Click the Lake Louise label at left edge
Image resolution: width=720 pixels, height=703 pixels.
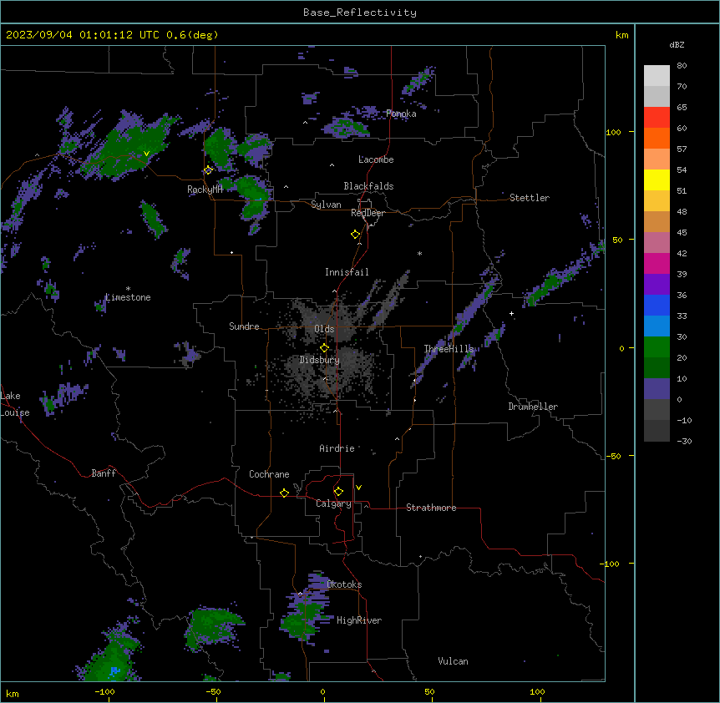coord(13,404)
